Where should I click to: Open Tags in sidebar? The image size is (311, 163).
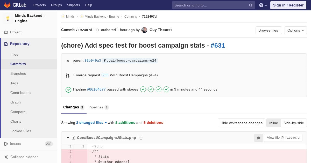click(x=14, y=83)
